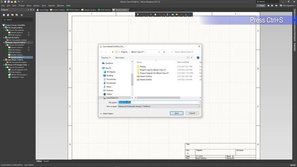Select the Project Logs for Altium Class 07 folder
Image resolution: width=297 pixels, height=167 pixels.
151,70
